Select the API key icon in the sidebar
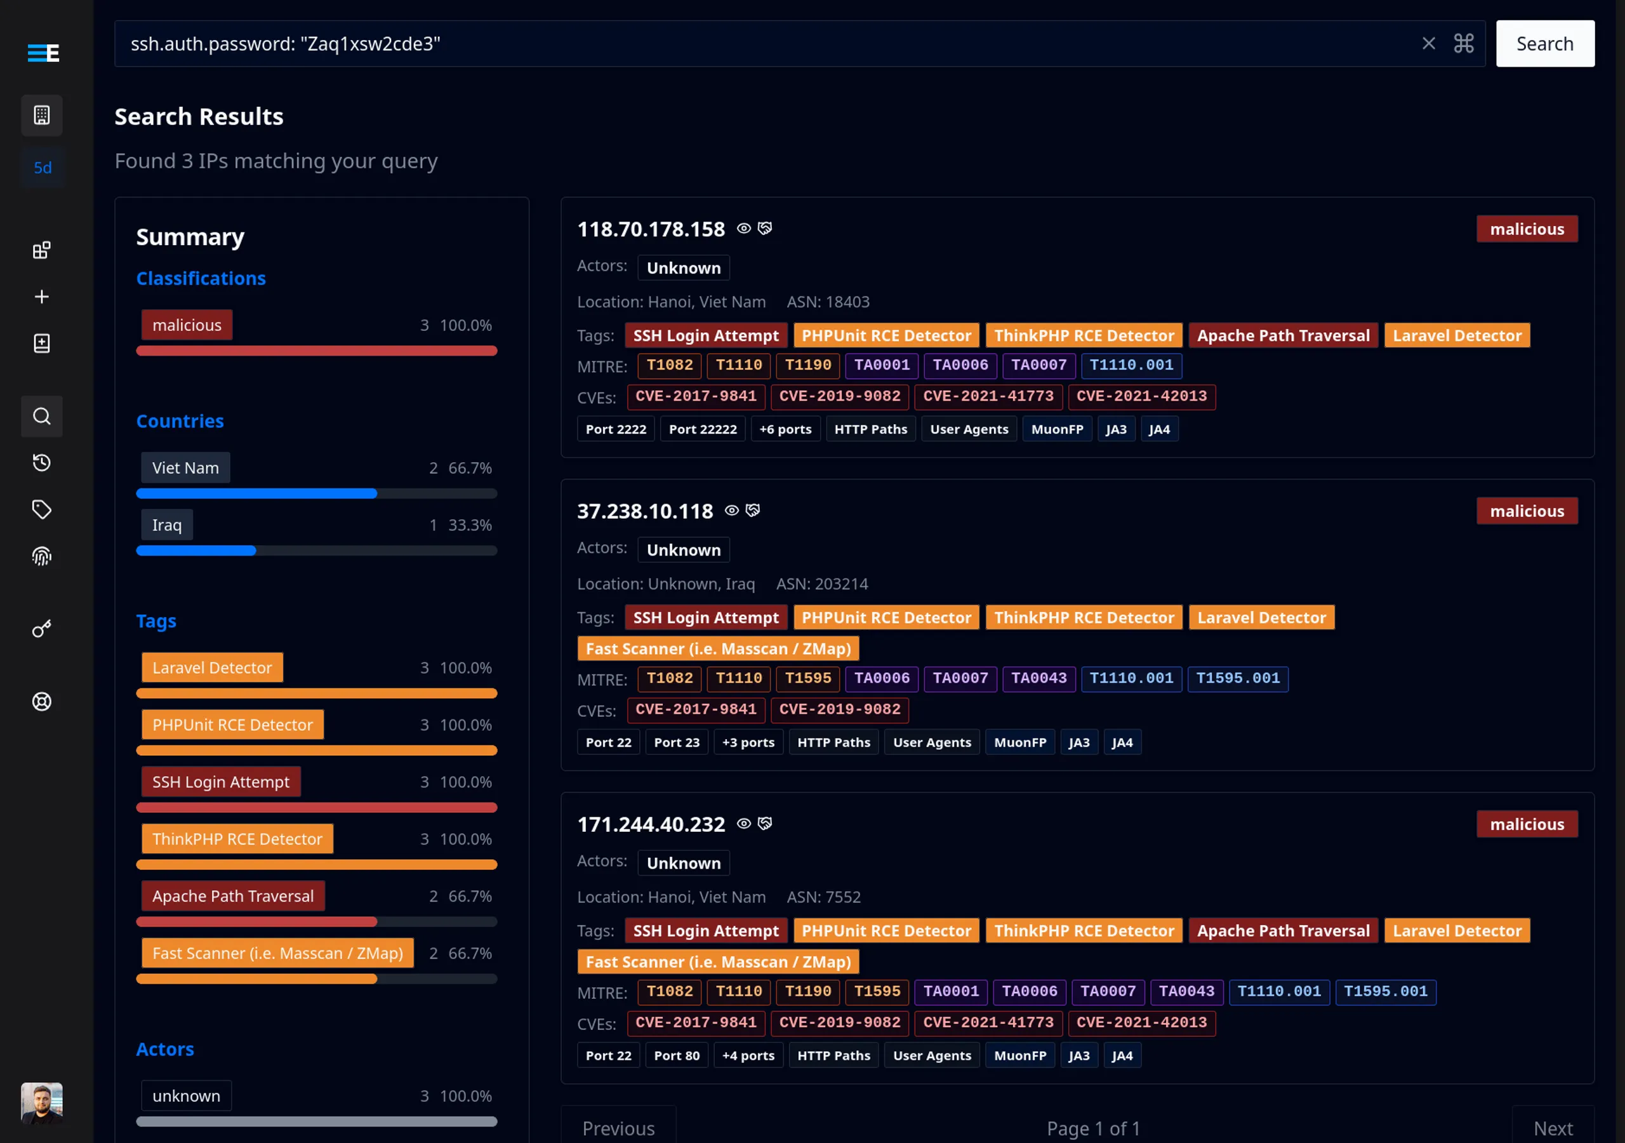Screen dimensions: 1625x1143 click(x=42, y=629)
